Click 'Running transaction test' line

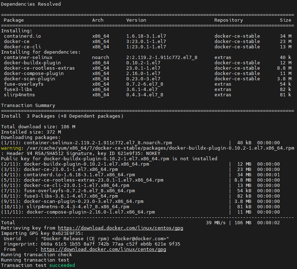(35, 260)
